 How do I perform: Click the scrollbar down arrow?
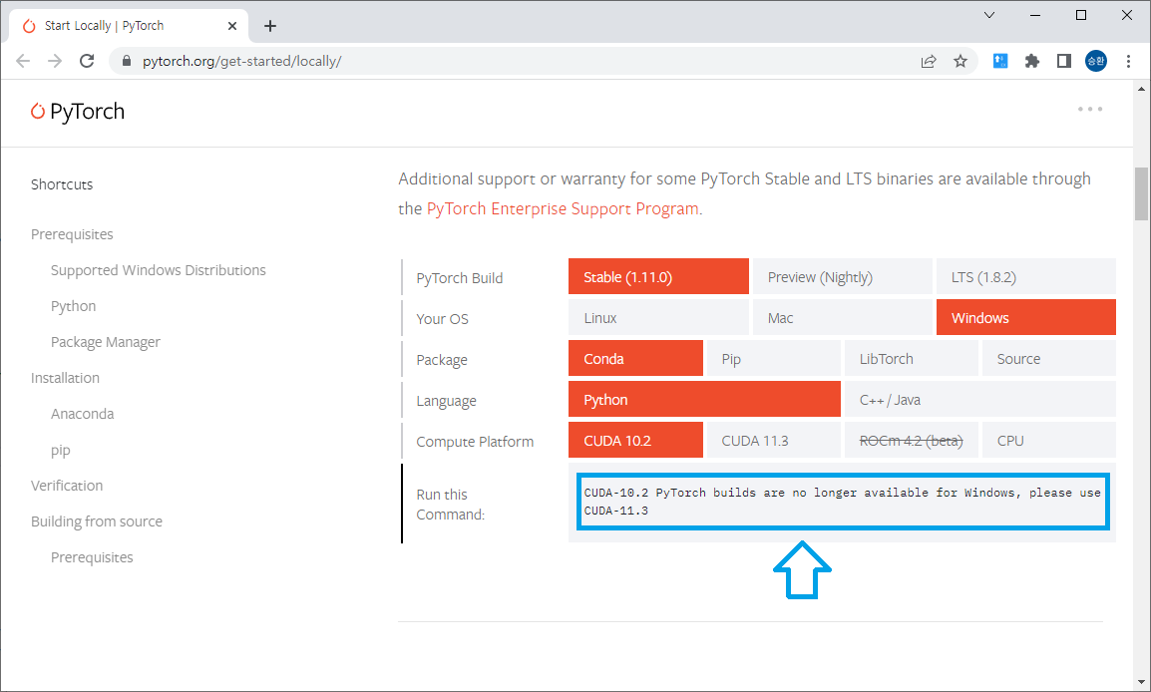(1141, 682)
